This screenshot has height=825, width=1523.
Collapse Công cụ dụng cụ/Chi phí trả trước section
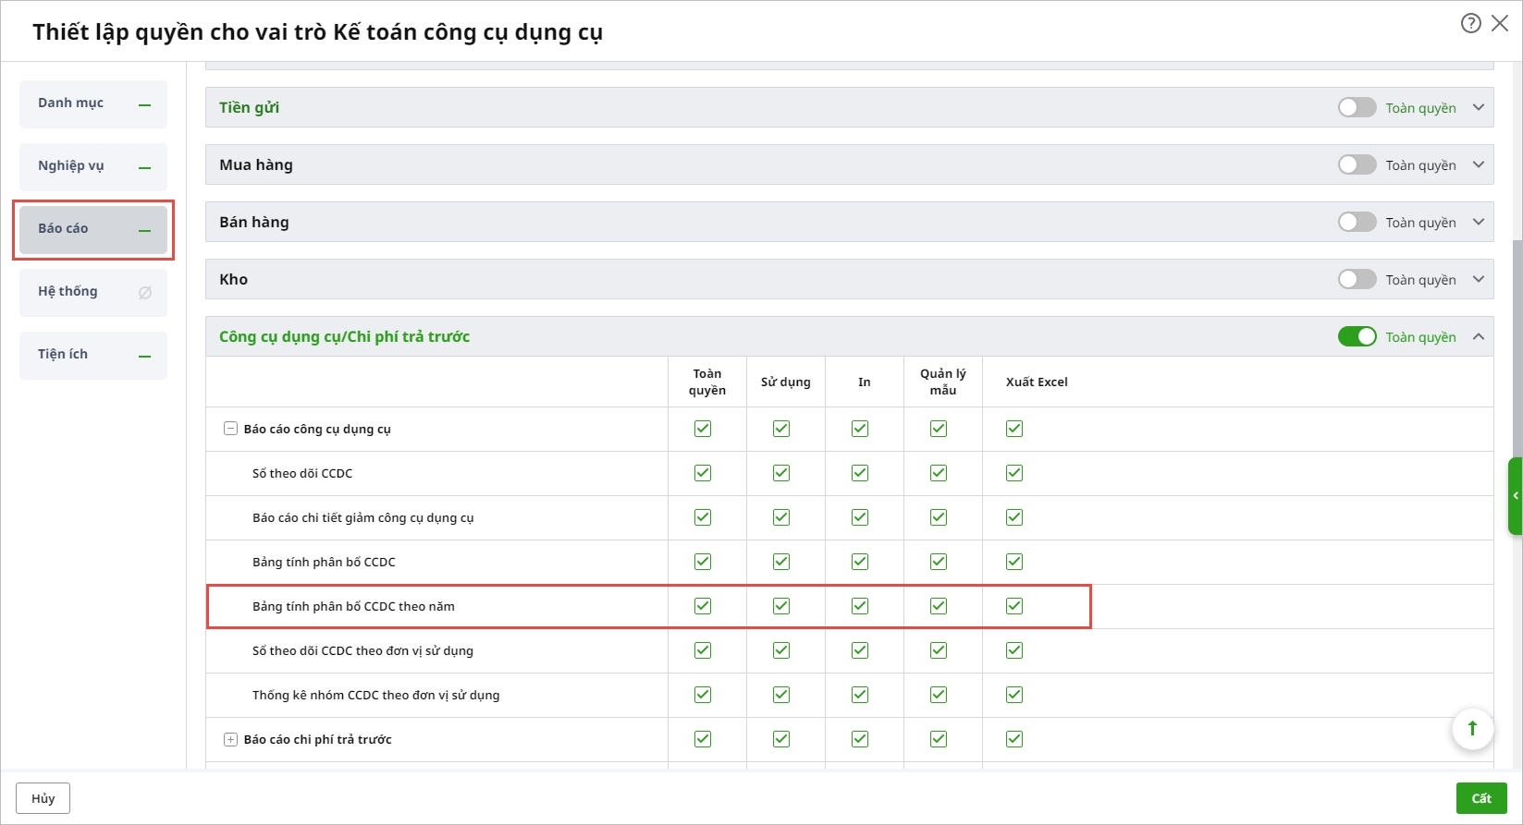pyautogui.click(x=1479, y=337)
